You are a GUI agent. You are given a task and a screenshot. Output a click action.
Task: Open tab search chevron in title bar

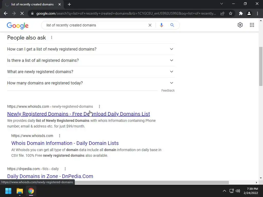pos(222,4)
